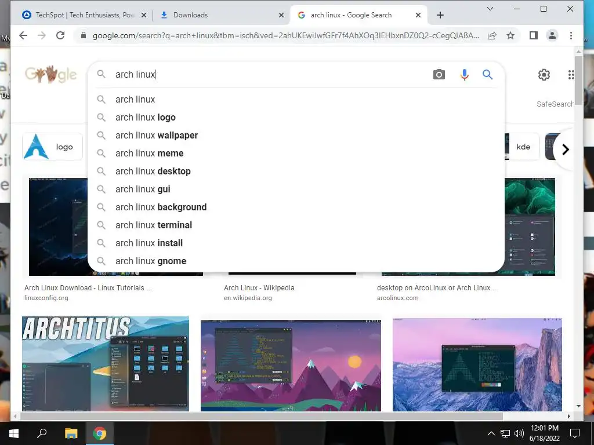Select the 'arch linux desktop' suggestion
The width and height of the screenshot is (594, 445).
coord(296,172)
